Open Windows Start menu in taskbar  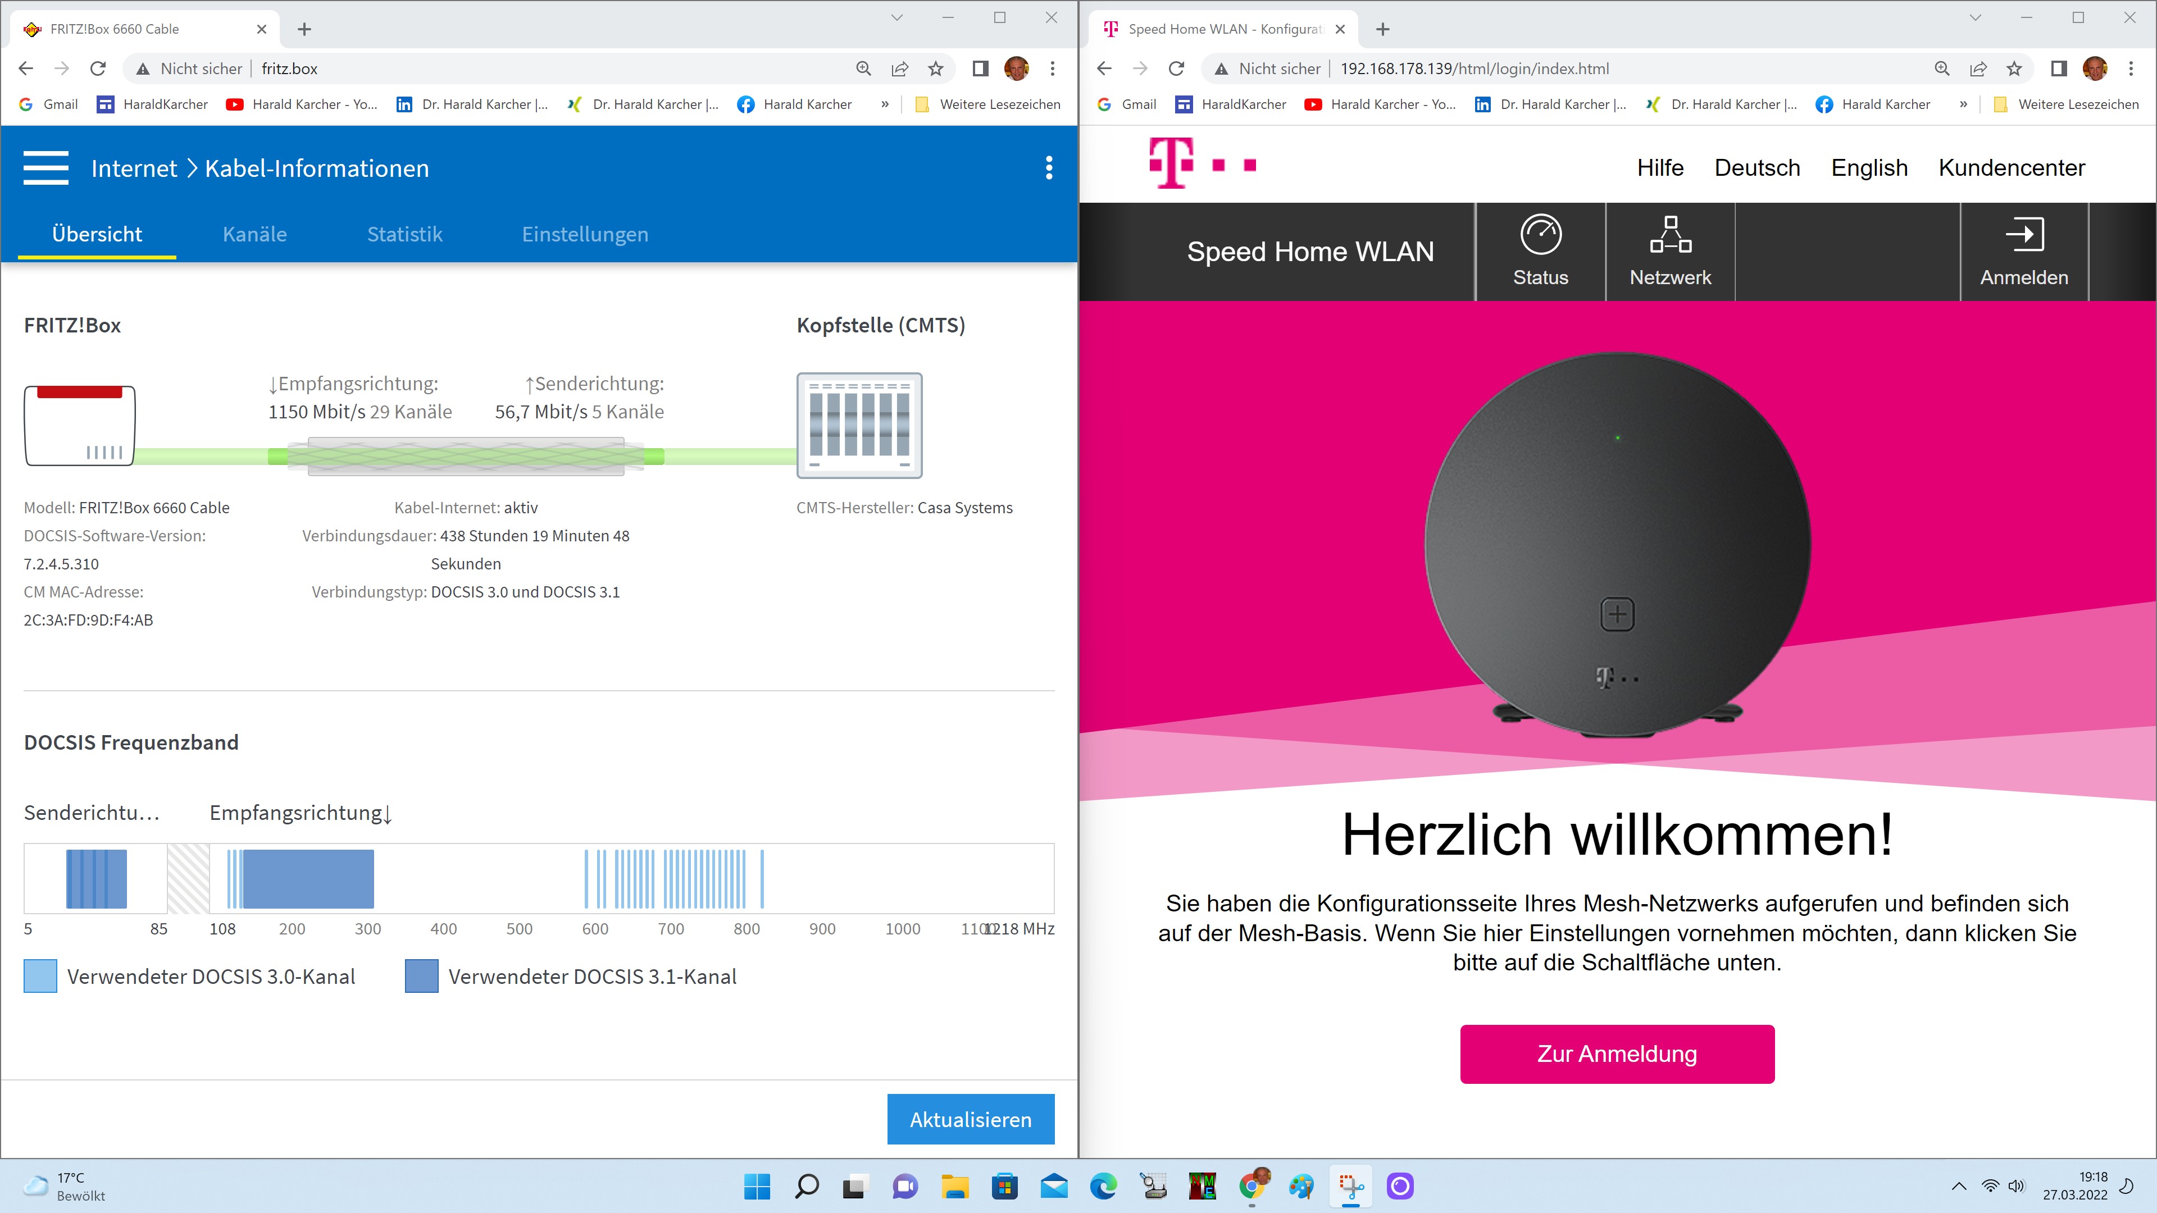coord(757,1186)
